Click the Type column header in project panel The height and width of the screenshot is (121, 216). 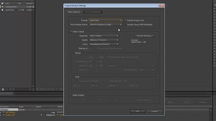point(7,3)
